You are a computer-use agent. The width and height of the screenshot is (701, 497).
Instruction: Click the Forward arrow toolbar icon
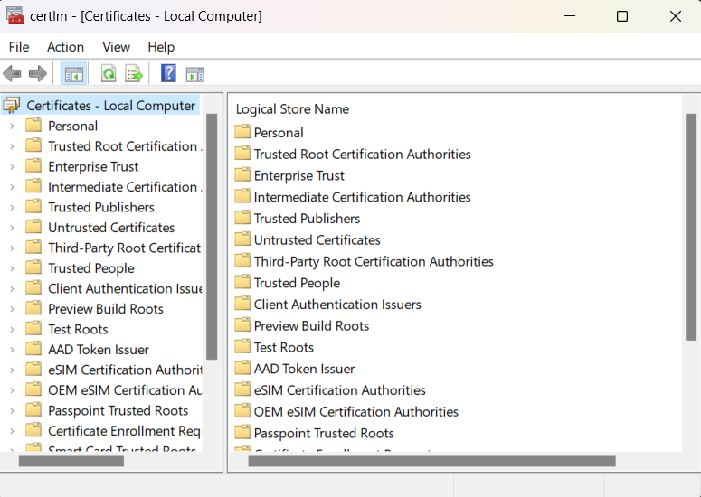[x=38, y=74]
